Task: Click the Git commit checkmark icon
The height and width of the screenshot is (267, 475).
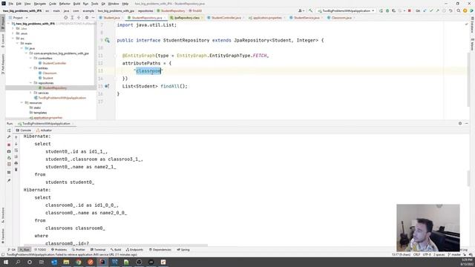Action: point(431,10)
